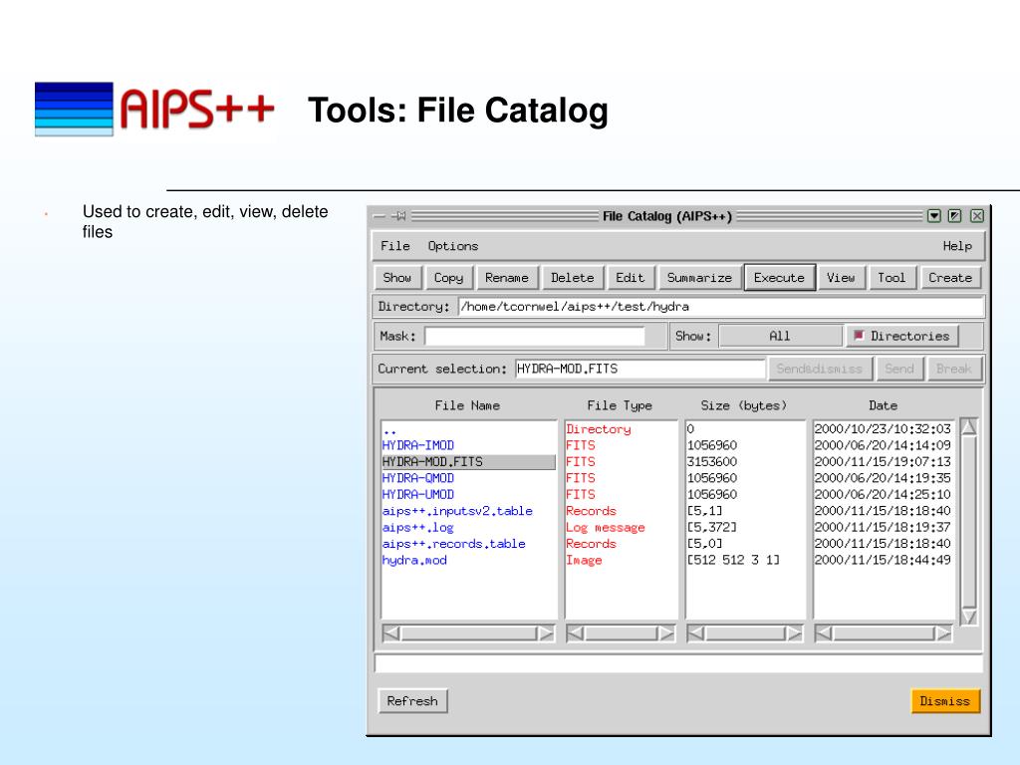Click the Size list horizontal scrollbar thumb

point(745,633)
